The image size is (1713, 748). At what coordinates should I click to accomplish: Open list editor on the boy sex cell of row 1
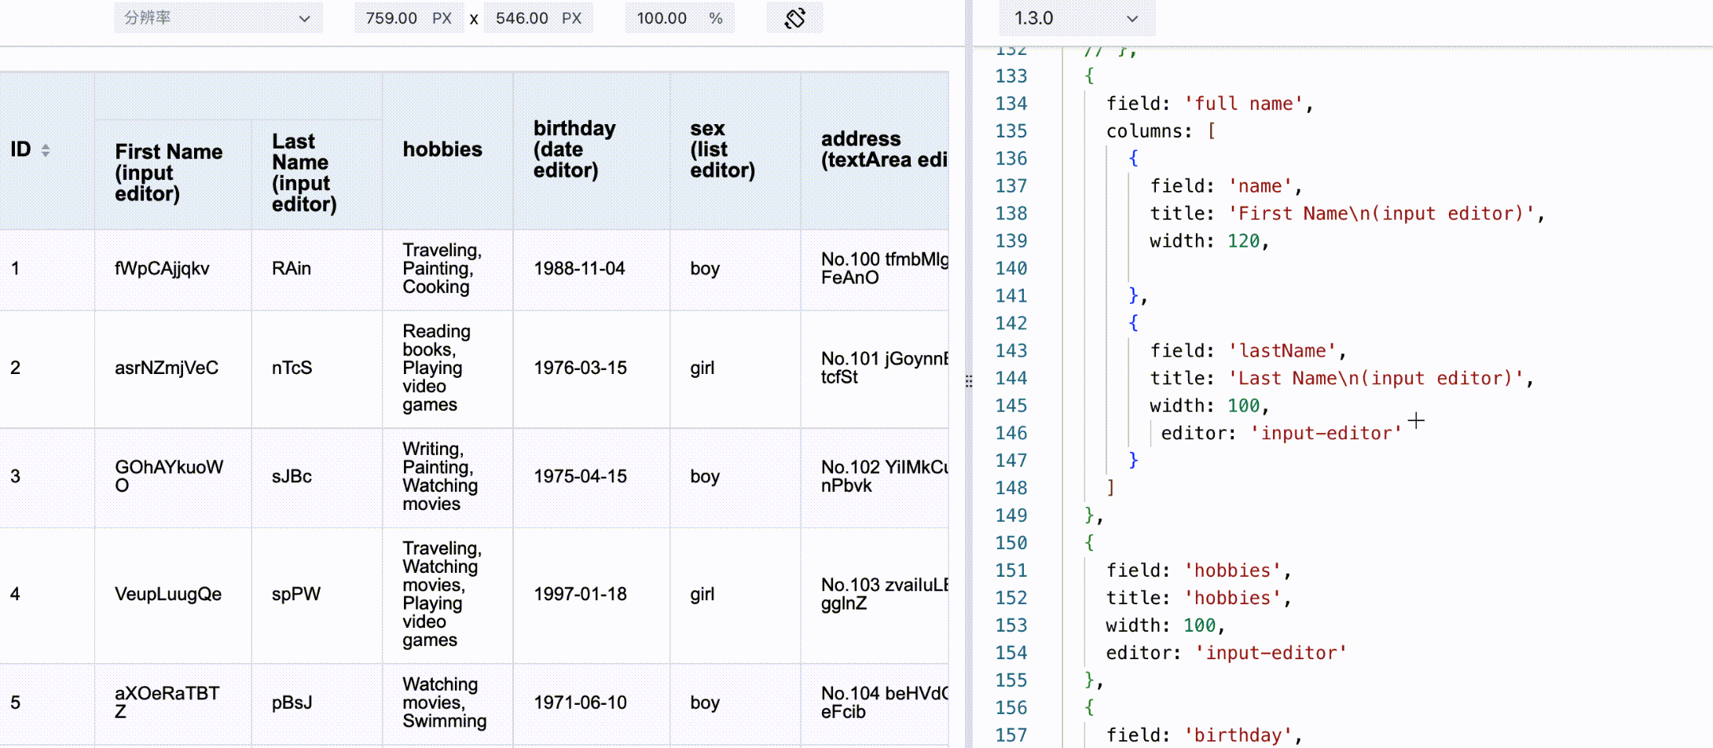coord(704,268)
